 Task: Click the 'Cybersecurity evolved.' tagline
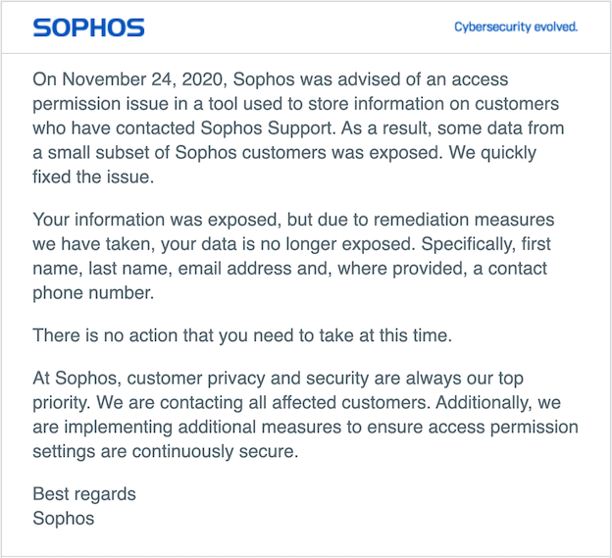516,26
